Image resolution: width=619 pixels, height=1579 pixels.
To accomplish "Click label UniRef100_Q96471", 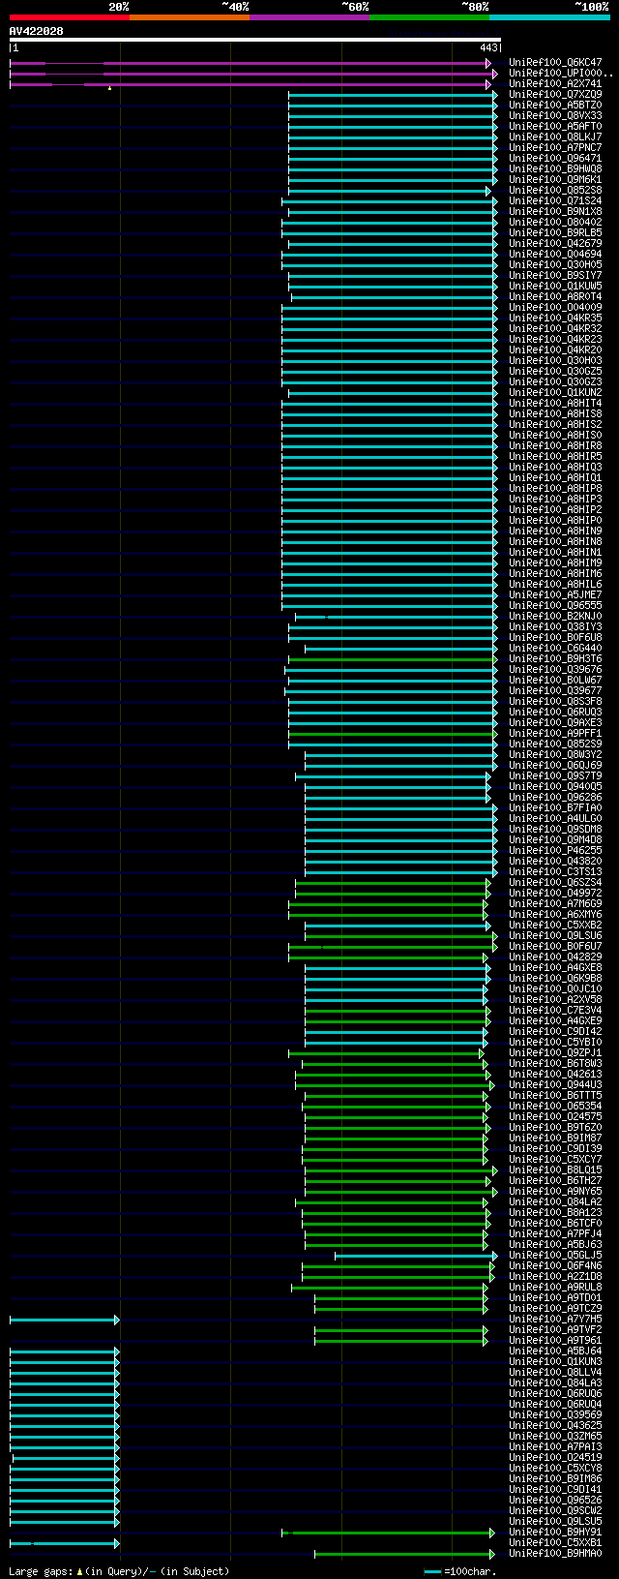I will click(555, 159).
